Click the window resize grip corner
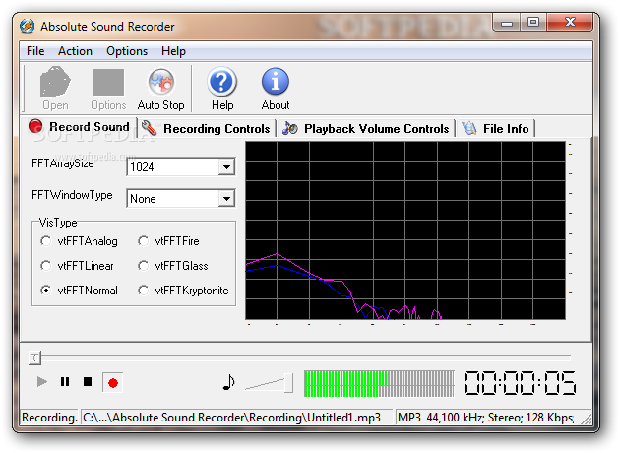This screenshot has height=453, width=620. point(586,419)
